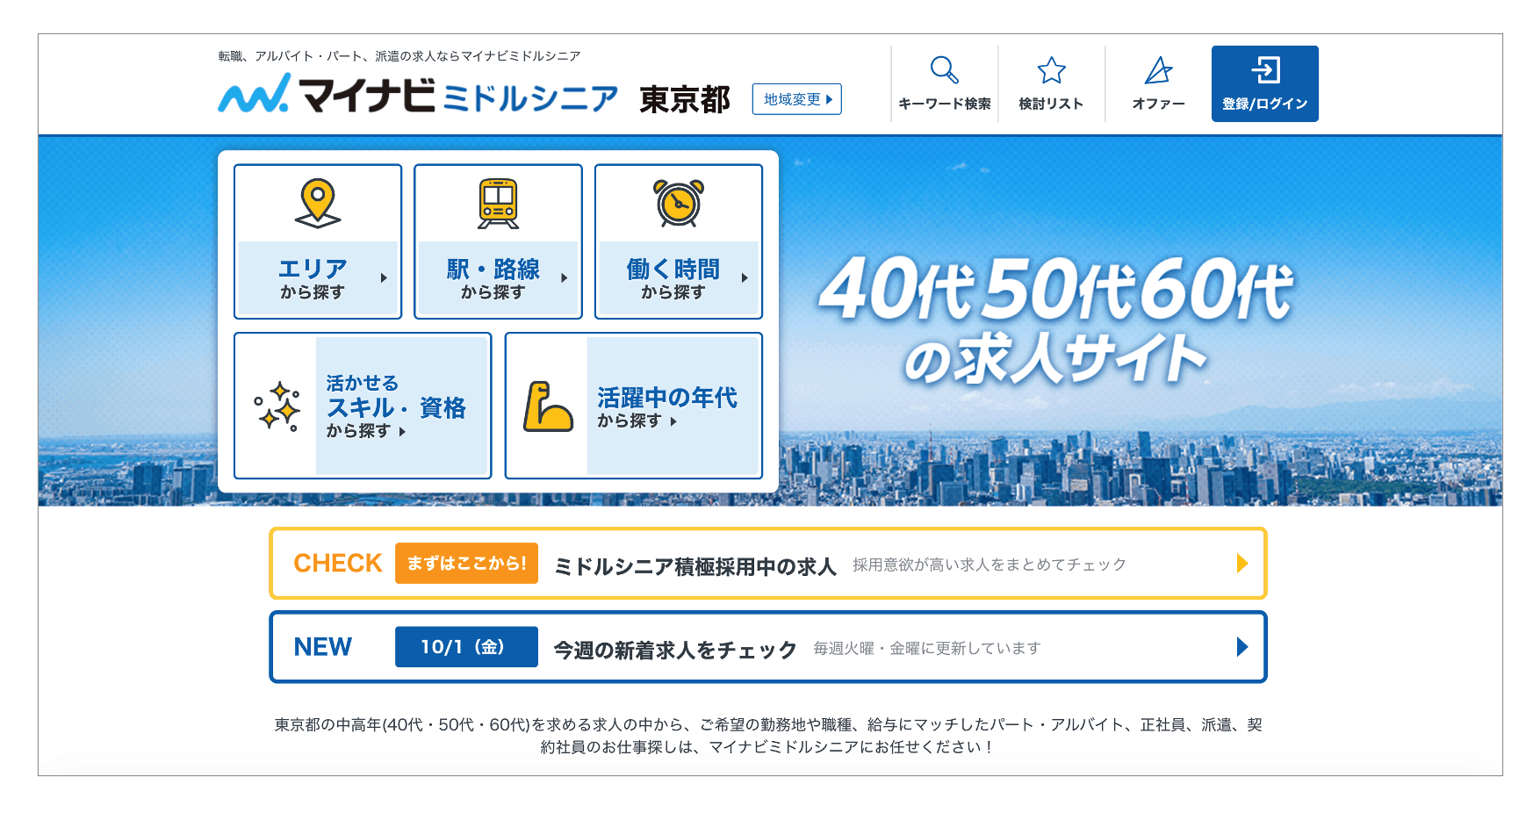Click the CHECK label text
The width and height of the screenshot is (1540, 813).
[x=338, y=563]
